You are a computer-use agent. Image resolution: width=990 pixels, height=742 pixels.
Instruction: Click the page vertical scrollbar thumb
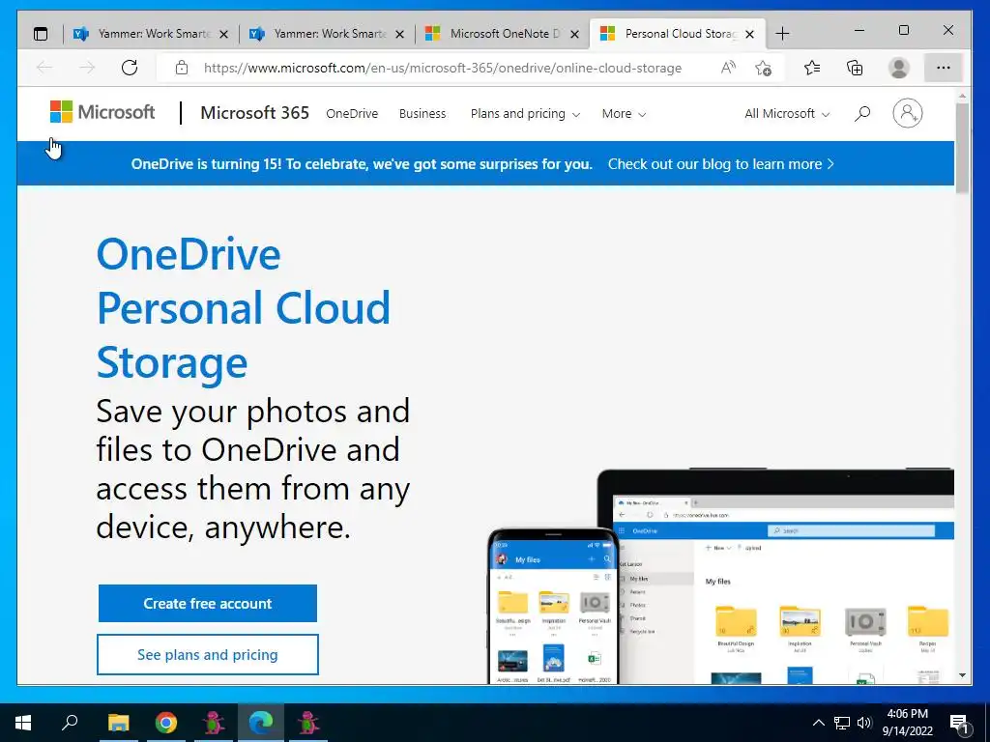pyautogui.click(x=962, y=148)
